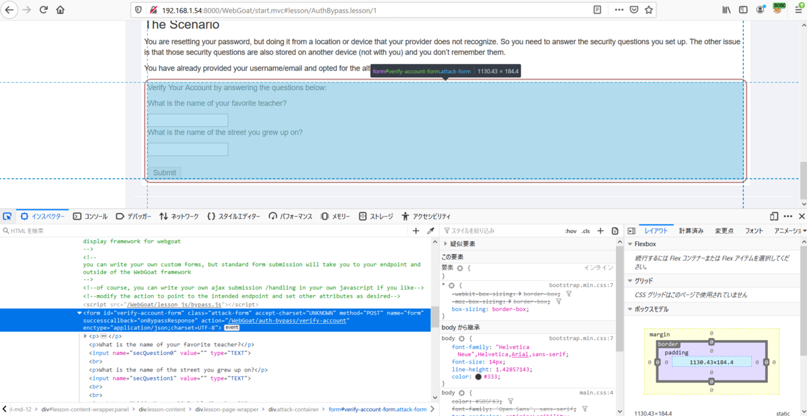Reload the page with the refresh icon
This screenshot has width=807, height=416.
click(44, 10)
